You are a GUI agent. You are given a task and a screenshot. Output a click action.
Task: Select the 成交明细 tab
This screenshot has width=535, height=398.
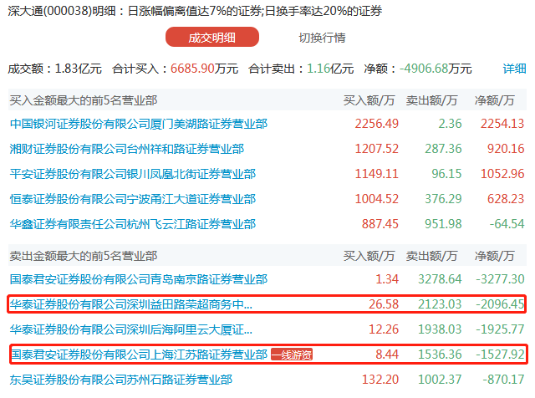[x=211, y=37]
